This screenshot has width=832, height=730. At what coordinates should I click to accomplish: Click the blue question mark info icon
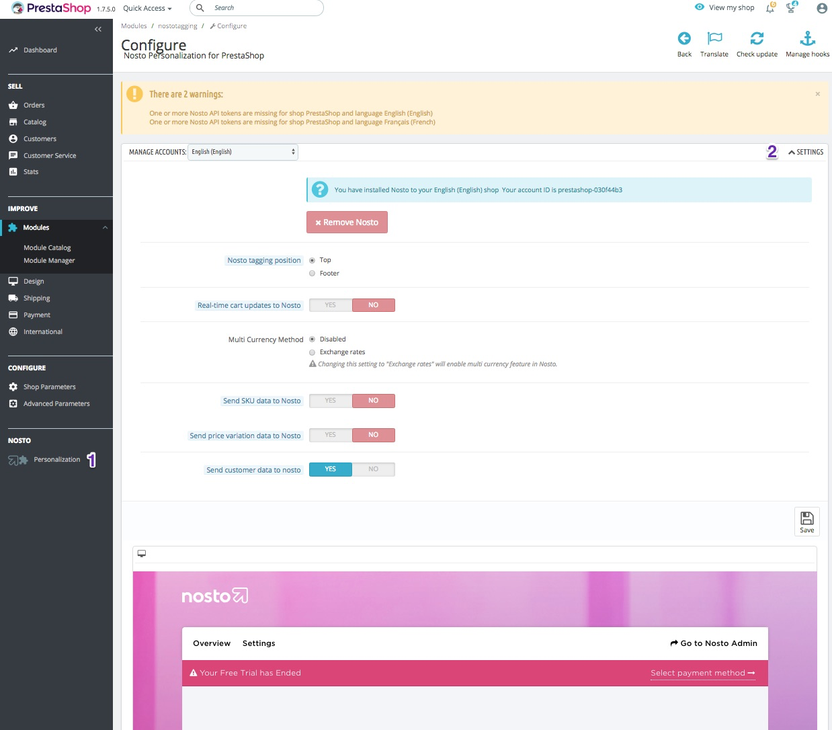[x=320, y=190]
